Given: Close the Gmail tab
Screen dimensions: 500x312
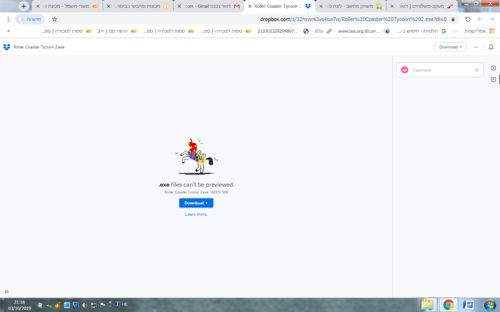Looking at the screenshot, I should click(x=179, y=6).
